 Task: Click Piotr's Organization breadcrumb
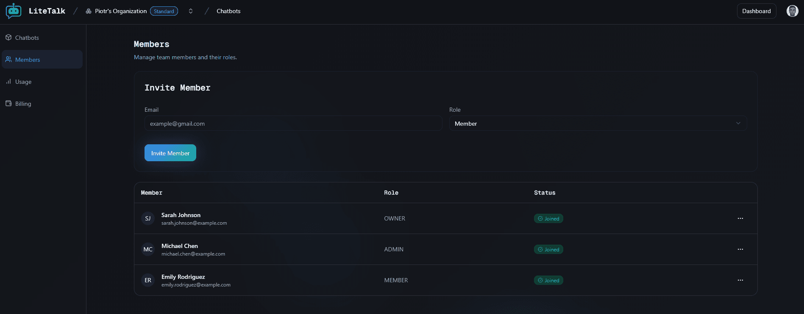coord(120,11)
